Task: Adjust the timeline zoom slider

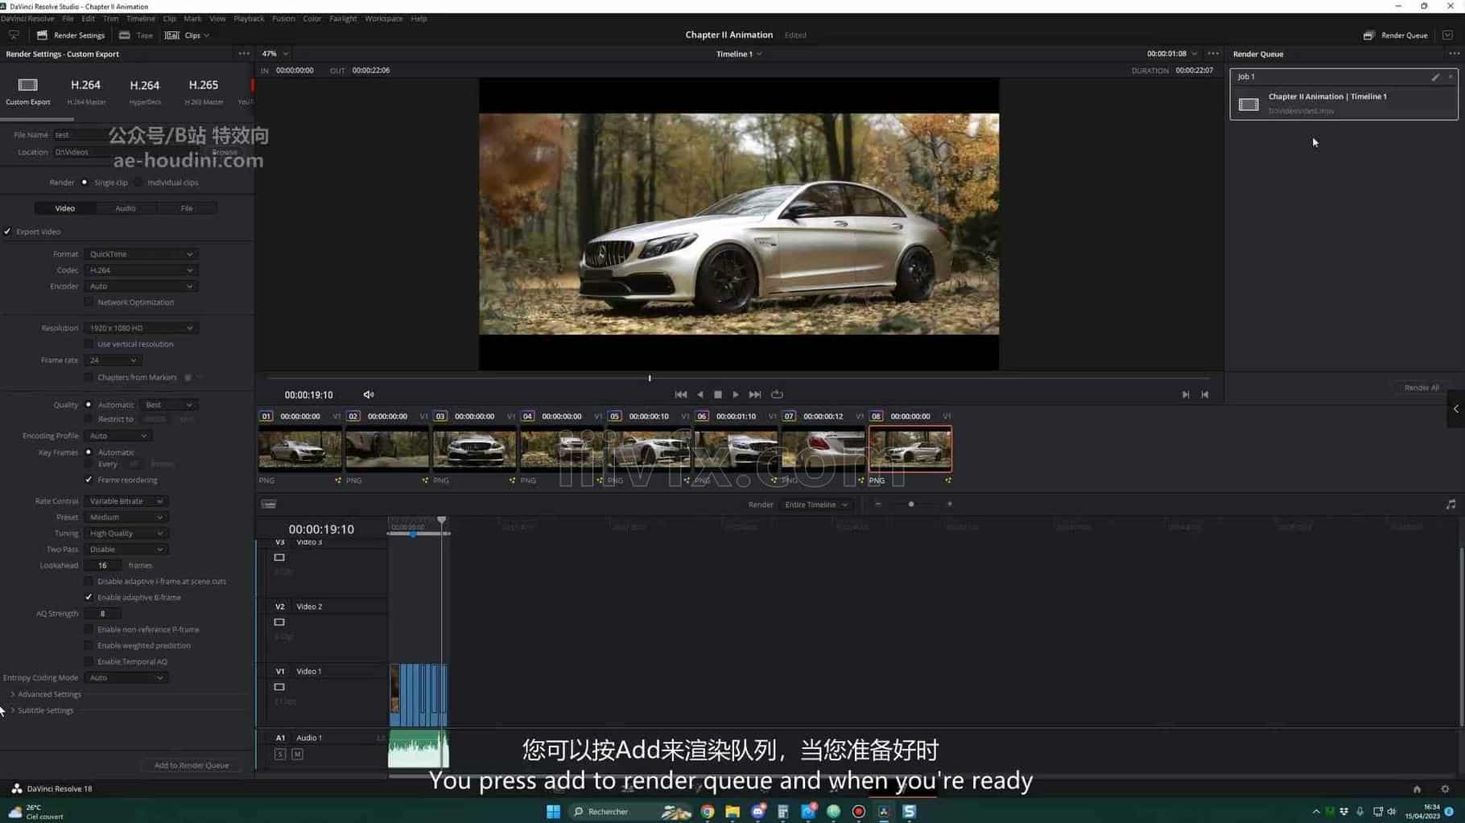Action: click(x=910, y=504)
